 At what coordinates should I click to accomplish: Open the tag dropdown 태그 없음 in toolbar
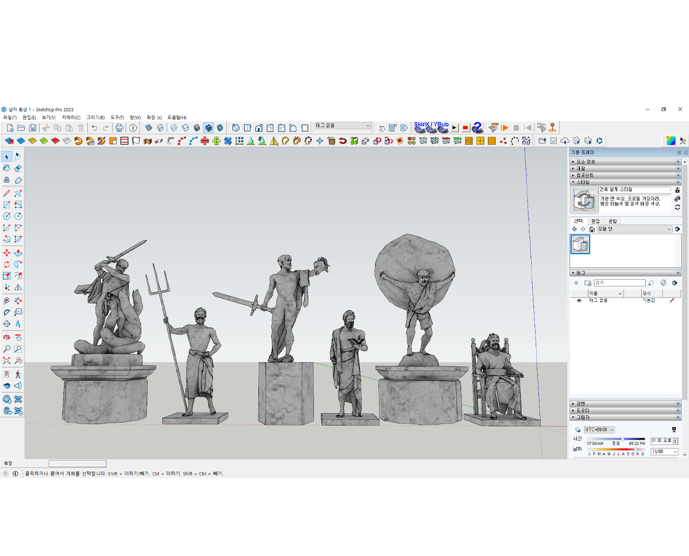click(342, 126)
